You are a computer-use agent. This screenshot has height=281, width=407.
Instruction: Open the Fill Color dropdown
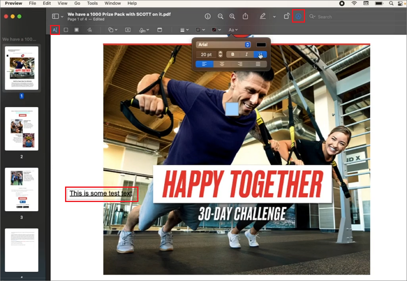pyautogui.click(x=216, y=30)
